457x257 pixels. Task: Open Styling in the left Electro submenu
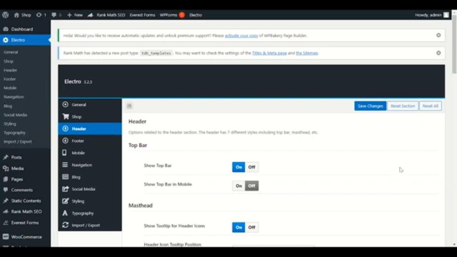[x=10, y=124]
